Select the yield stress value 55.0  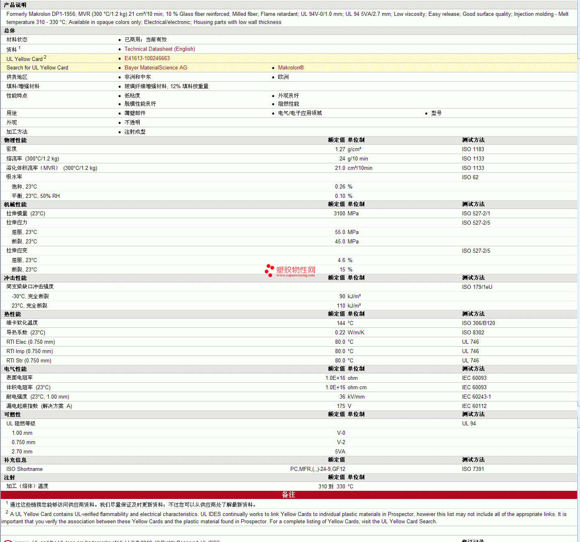pyautogui.click(x=340, y=232)
